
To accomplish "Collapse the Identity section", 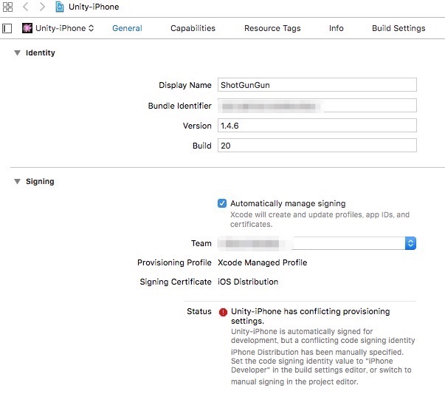I will click(x=18, y=53).
